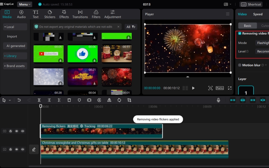Open the Audio tab
Screen dimensions: 269x168
21,14
